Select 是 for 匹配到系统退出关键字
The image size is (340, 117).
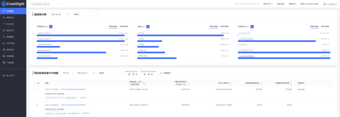(x=142, y=74)
